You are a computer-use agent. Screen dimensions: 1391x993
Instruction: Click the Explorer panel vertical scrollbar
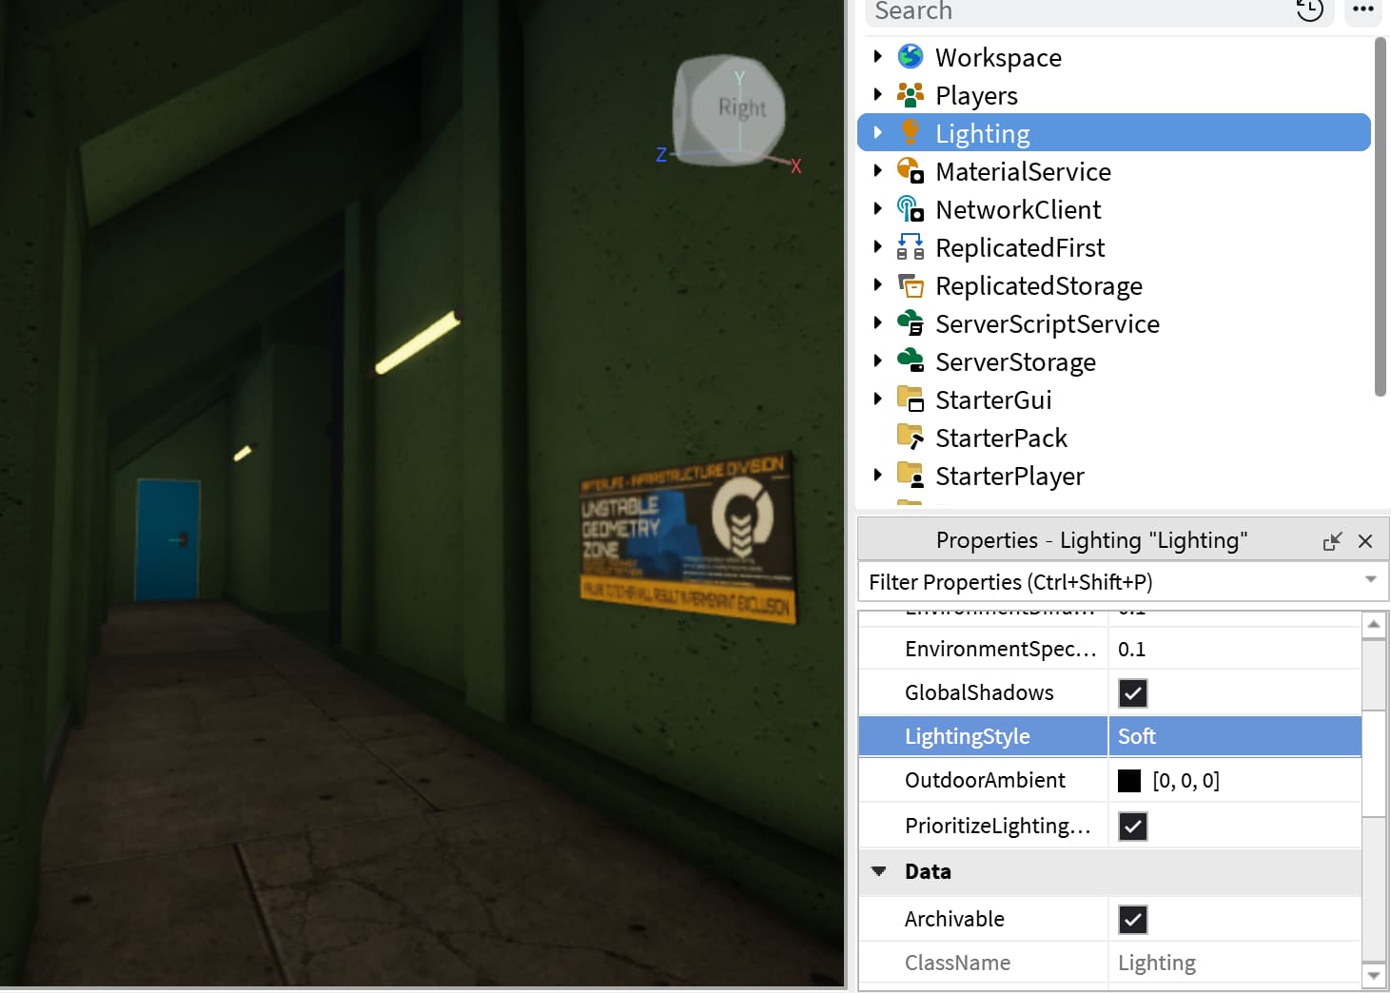[1381, 218]
